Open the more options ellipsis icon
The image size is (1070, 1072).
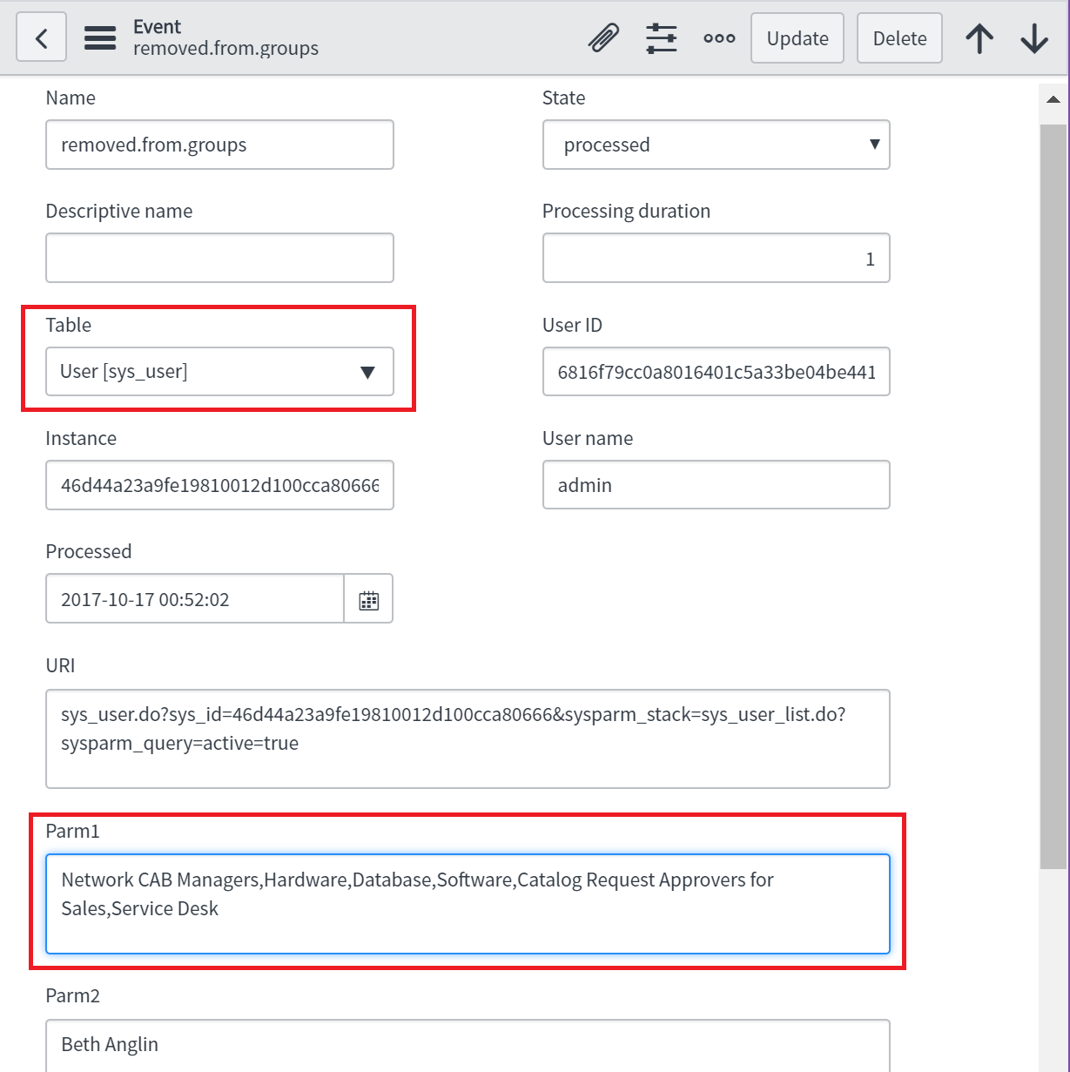719,38
